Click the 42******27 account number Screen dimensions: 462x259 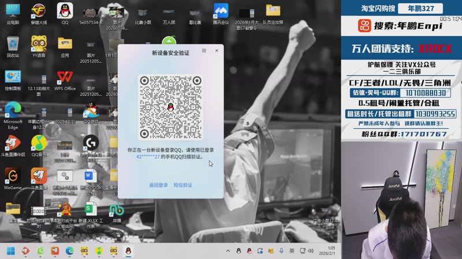point(148,157)
